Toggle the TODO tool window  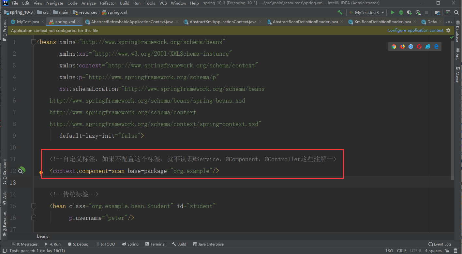105,244
